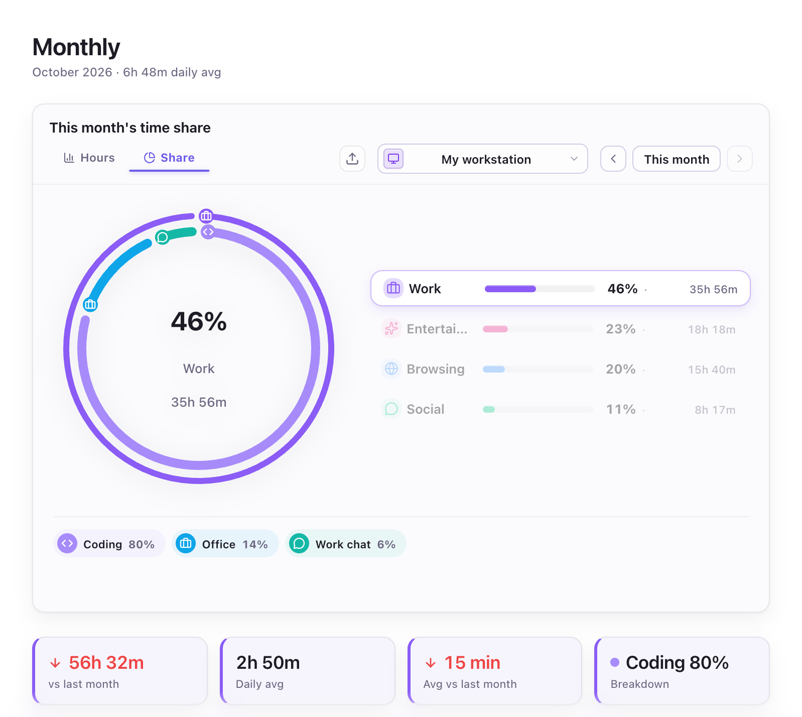
Task: Click the Work chat bubble chip icon
Action: [x=299, y=543]
